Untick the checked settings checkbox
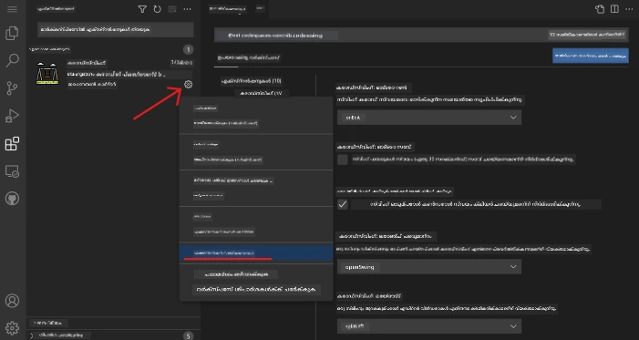The width and height of the screenshot is (639, 340). pyautogui.click(x=343, y=204)
